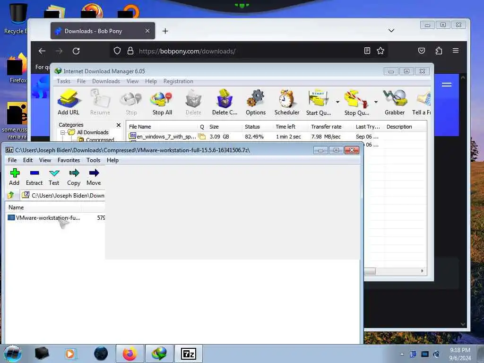The height and width of the screenshot is (363, 484).
Task: Open the Tasks menu in IDM
Action: tap(64, 81)
